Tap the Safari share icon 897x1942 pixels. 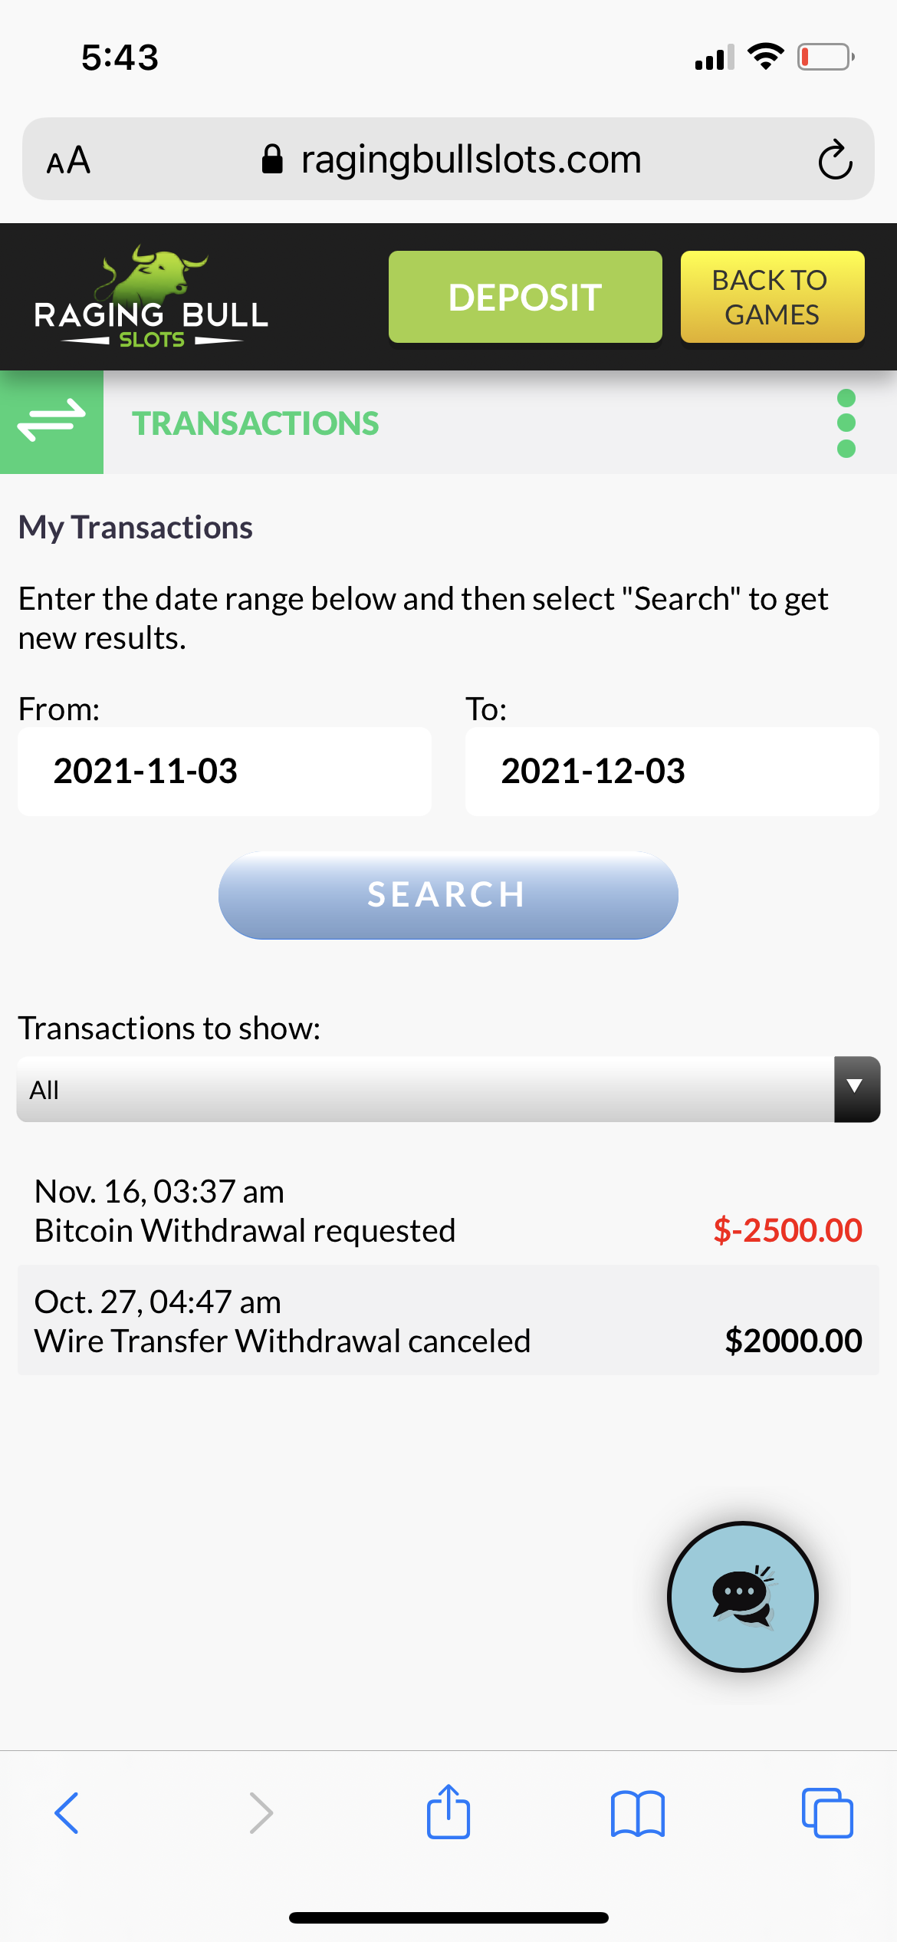point(448,1812)
